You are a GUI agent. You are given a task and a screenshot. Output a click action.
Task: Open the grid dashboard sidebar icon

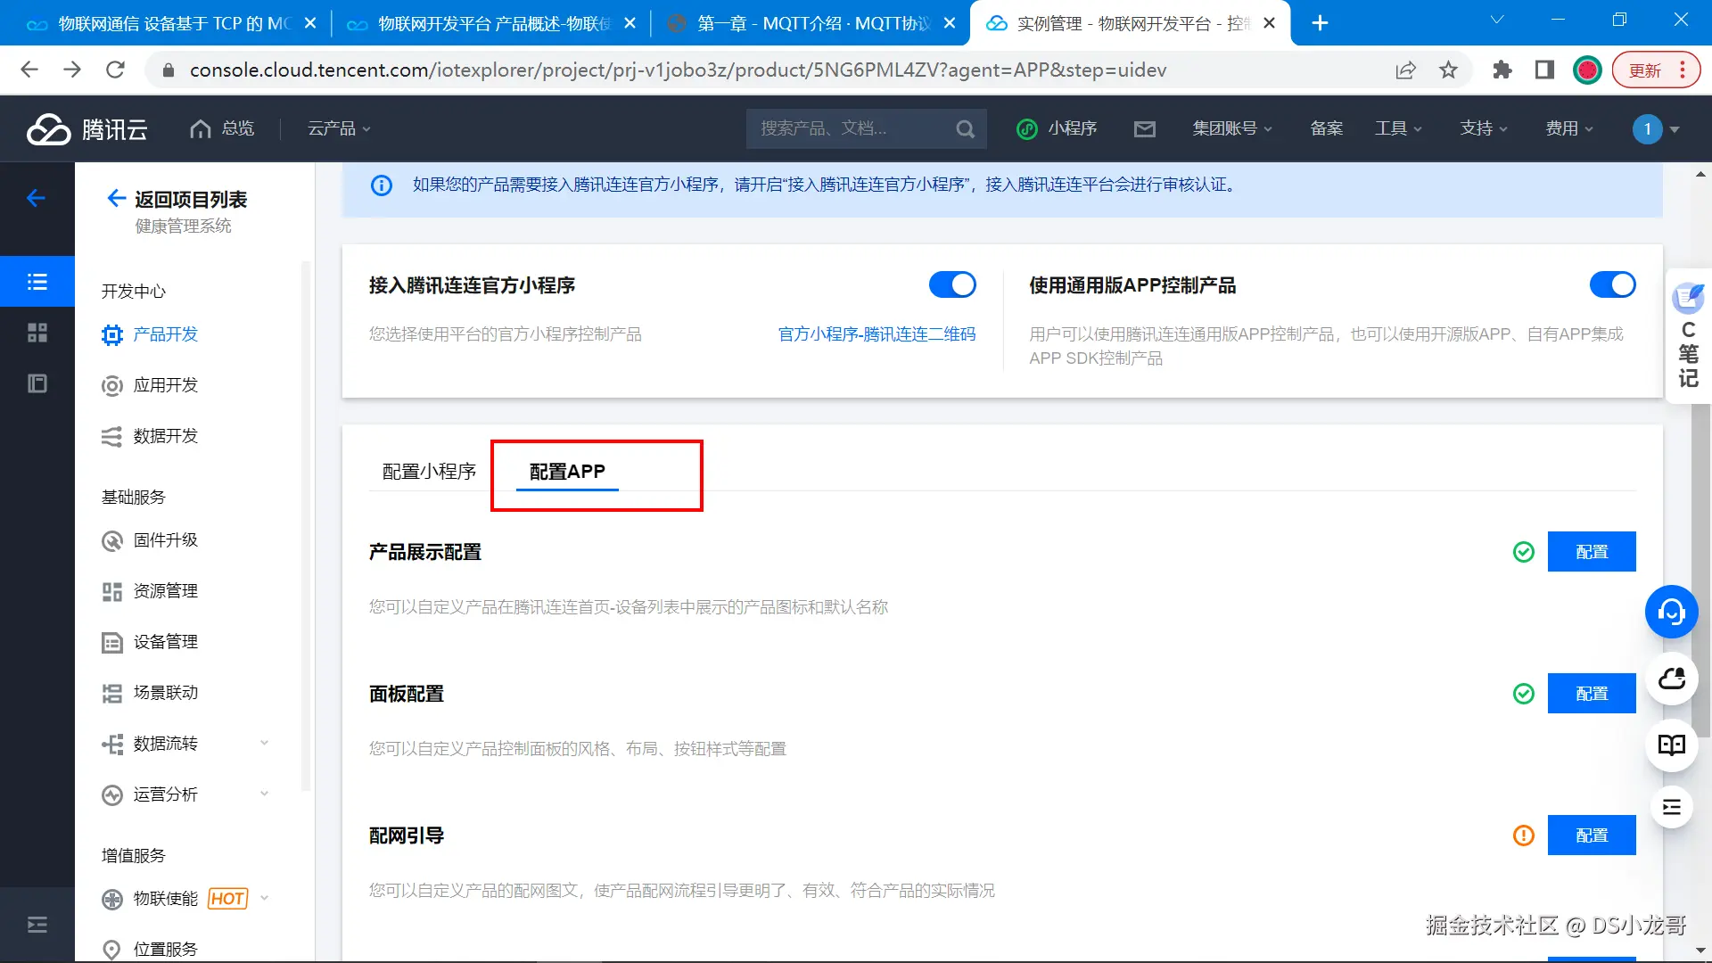[x=37, y=333]
